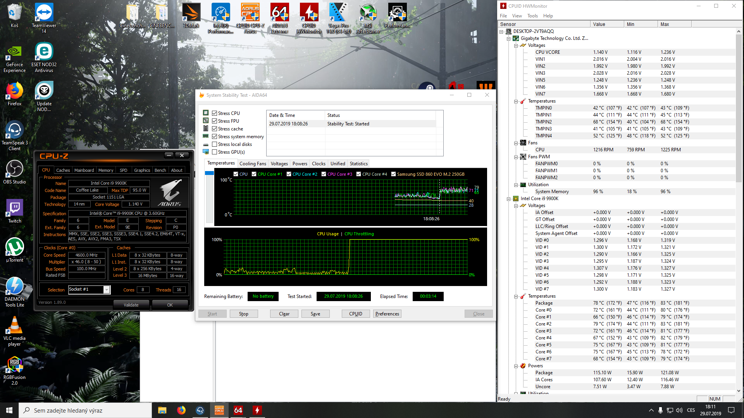
Task: Collapse the Intel Core i9 9900K node
Action: pos(509,199)
